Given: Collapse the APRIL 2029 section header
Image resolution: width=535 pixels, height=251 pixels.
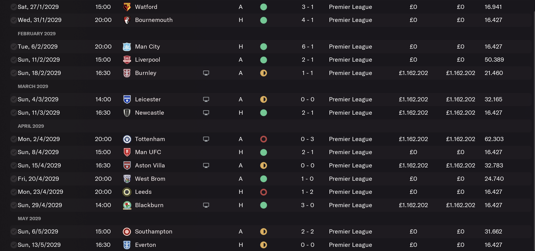Looking at the screenshot, I should (x=31, y=126).
